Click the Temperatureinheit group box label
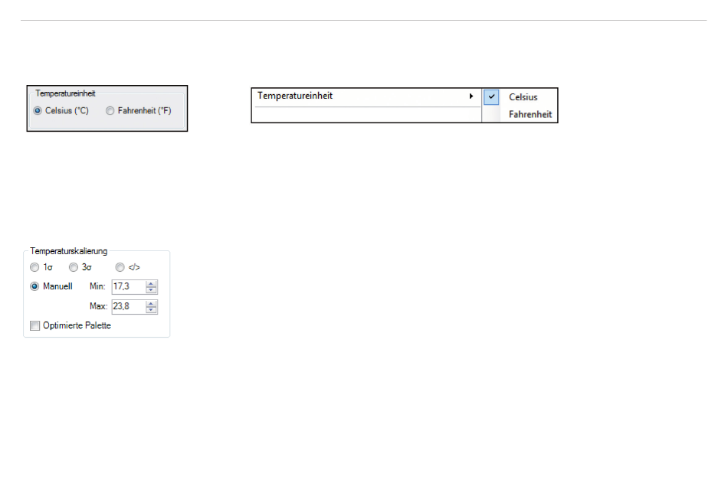Viewport: 728px width, 503px height. point(65,93)
